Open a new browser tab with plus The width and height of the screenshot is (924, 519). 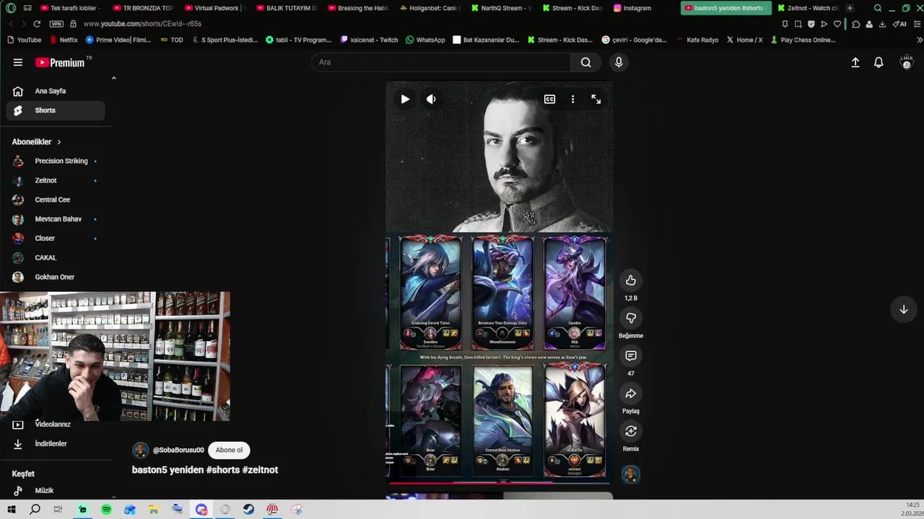click(x=850, y=8)
